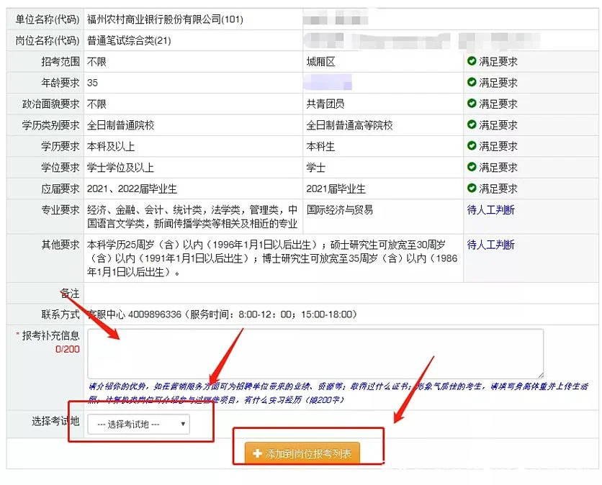Open the 选择考试地 dropdown
The image size is (602, 485).
pyautogui.click(x=138, y=424)
